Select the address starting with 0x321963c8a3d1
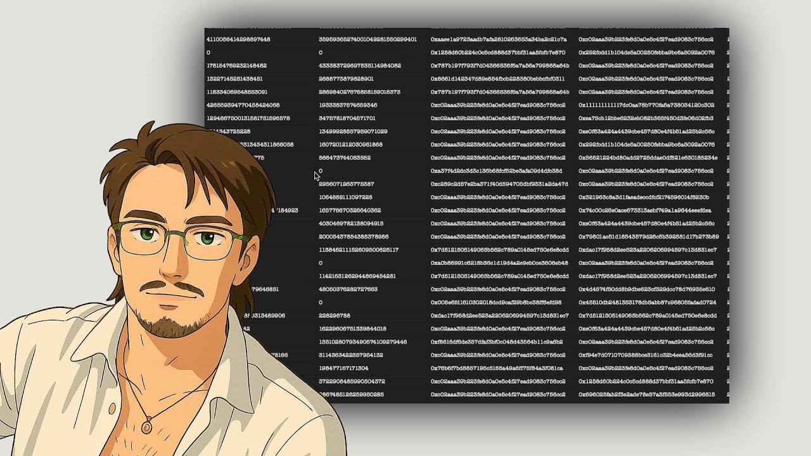811x456 pixels. point(644,198)
